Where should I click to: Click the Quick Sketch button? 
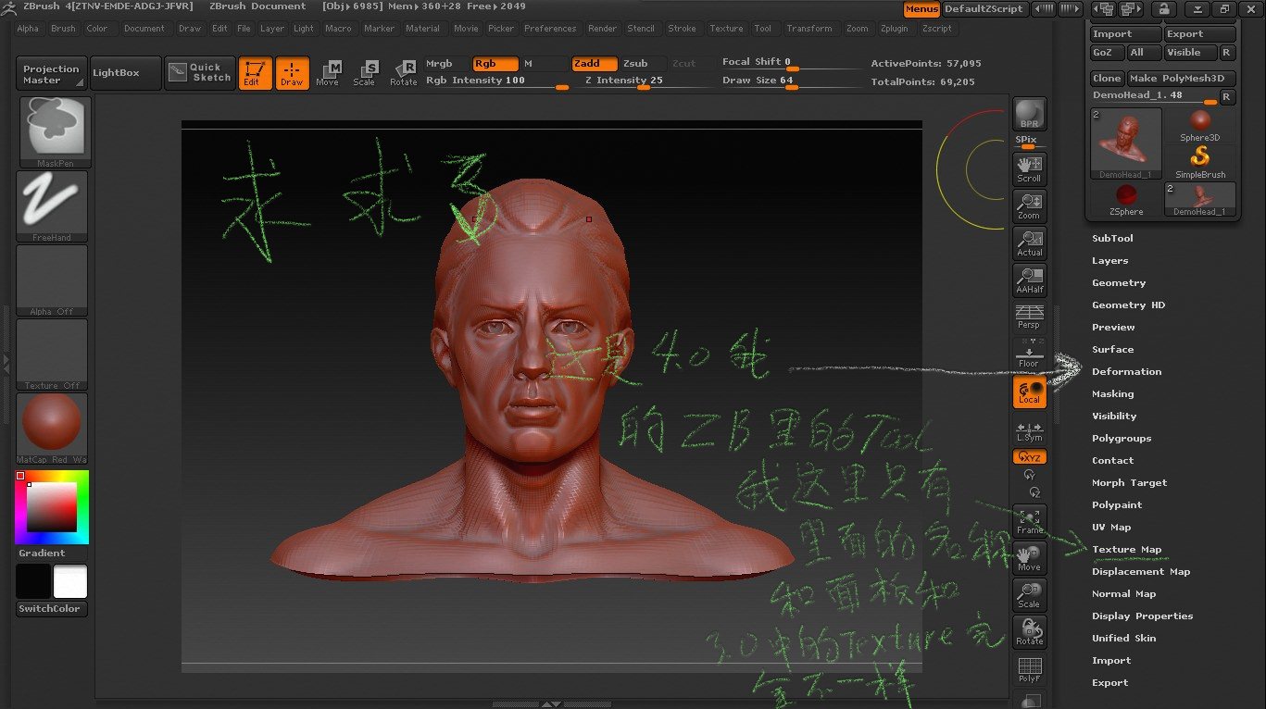pos(200,72)
